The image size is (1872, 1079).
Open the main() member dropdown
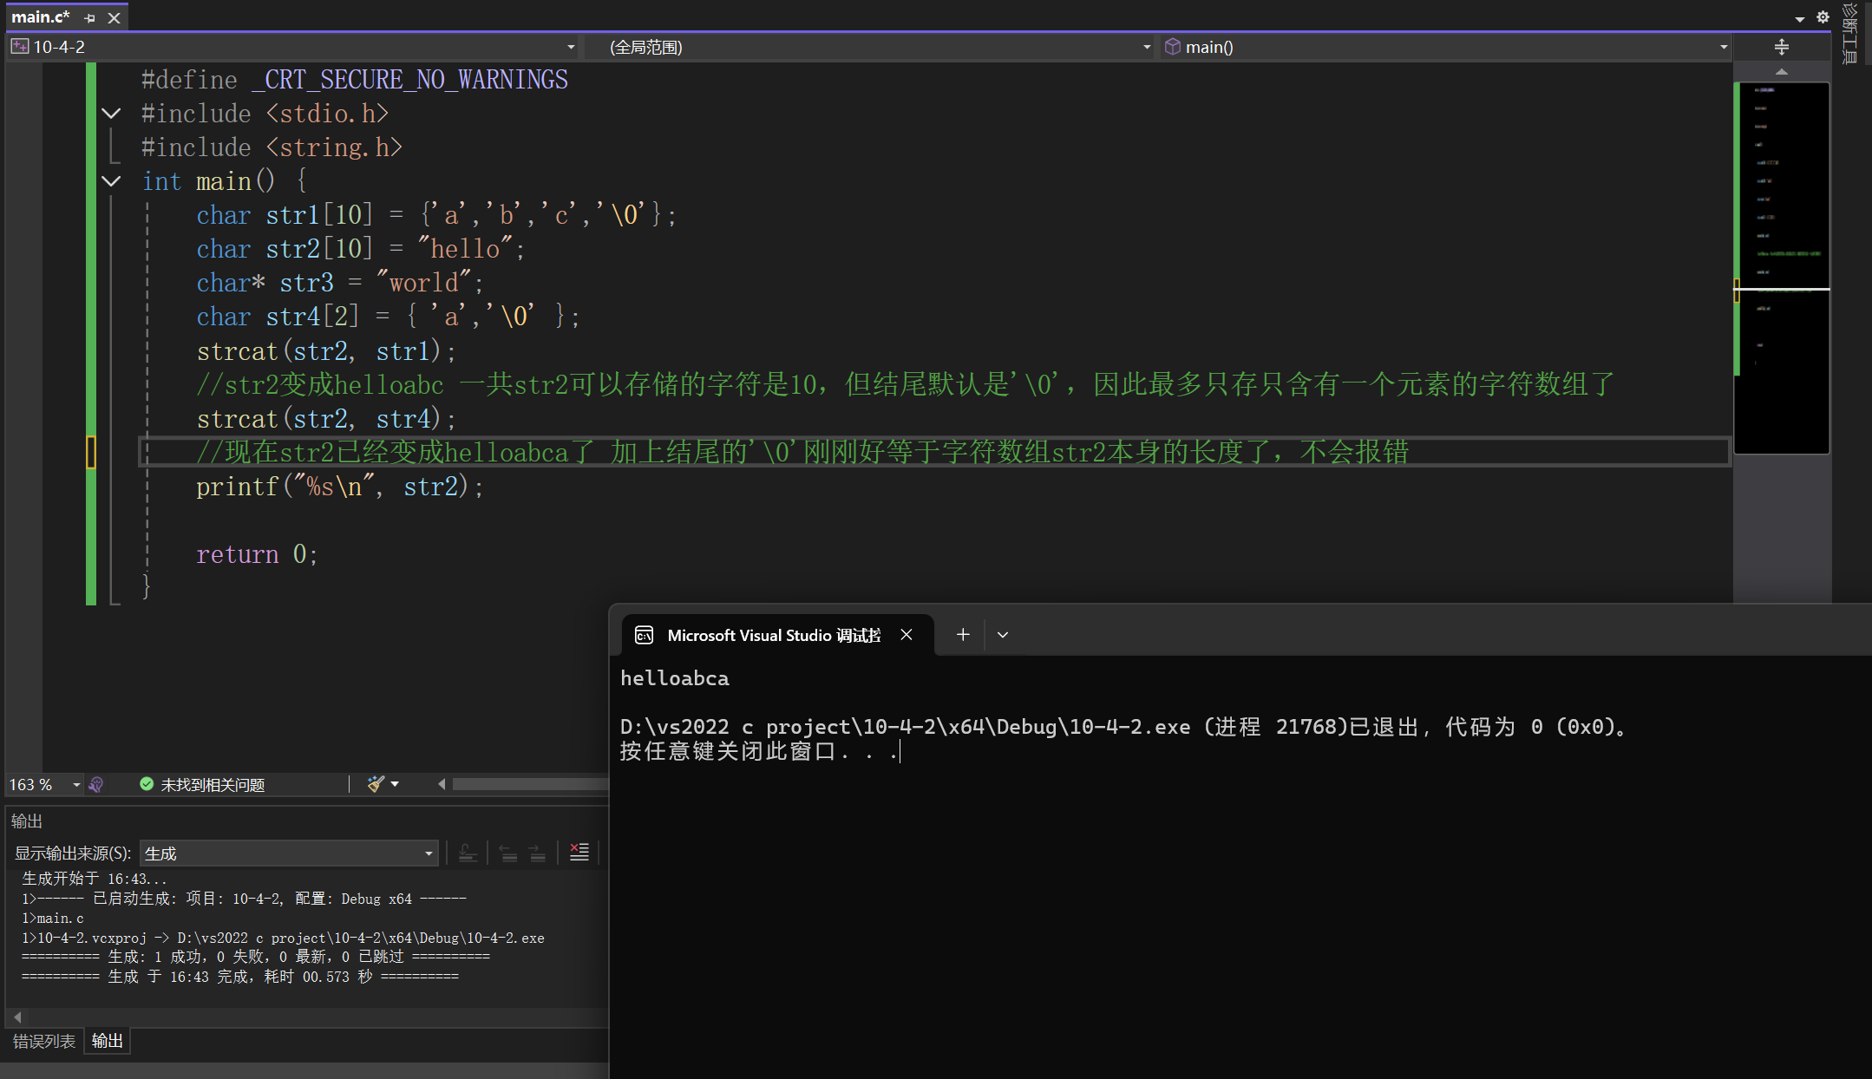(1723, 47)
